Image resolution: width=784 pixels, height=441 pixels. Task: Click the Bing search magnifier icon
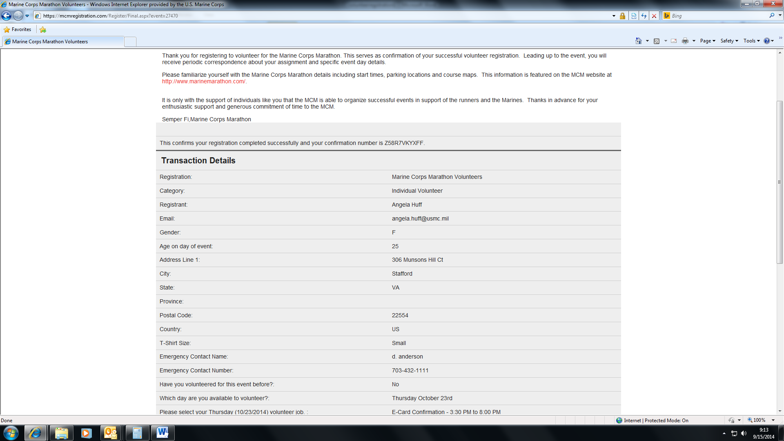tap(771, 16)
